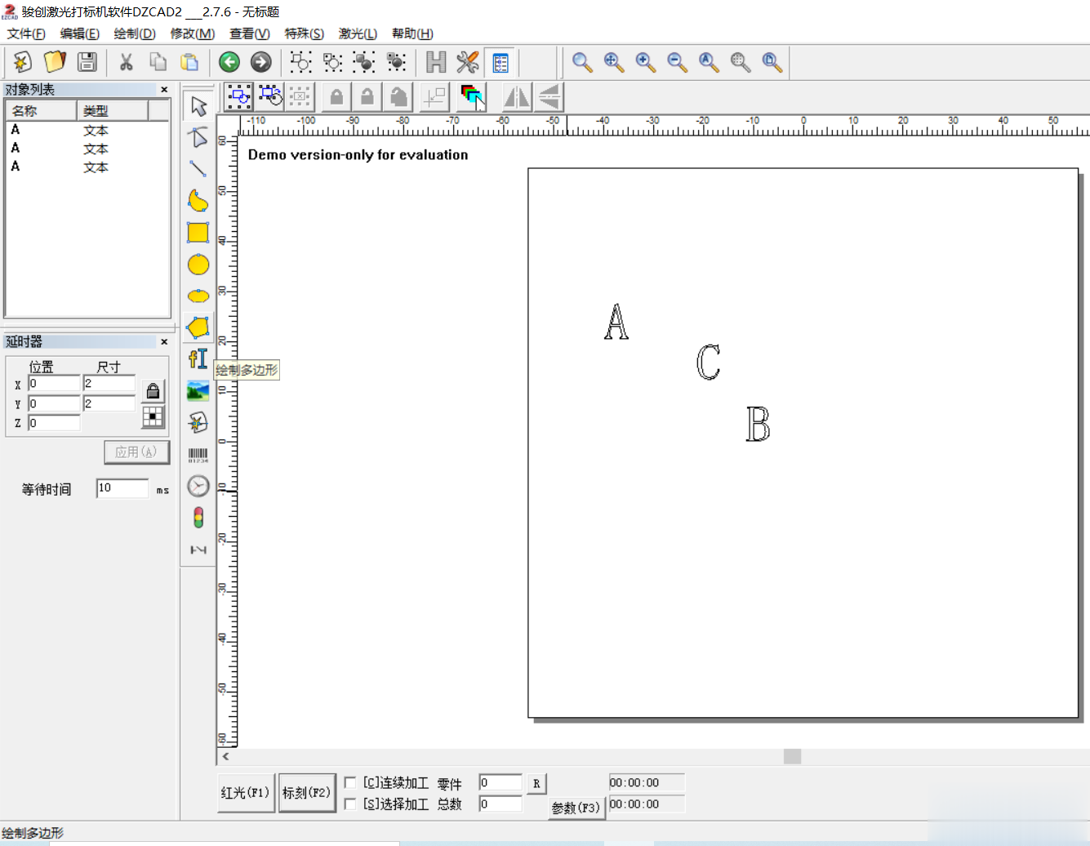The image size is (1090, 846).
Task: Select the rectangle drawing tool
Action: (x=198, y=233)
